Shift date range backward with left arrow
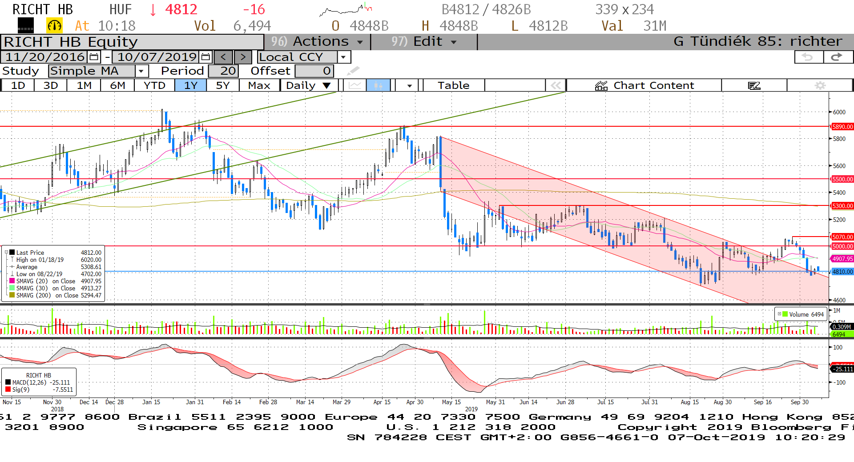This screenshot has width=854, height=462. [223, 57]
